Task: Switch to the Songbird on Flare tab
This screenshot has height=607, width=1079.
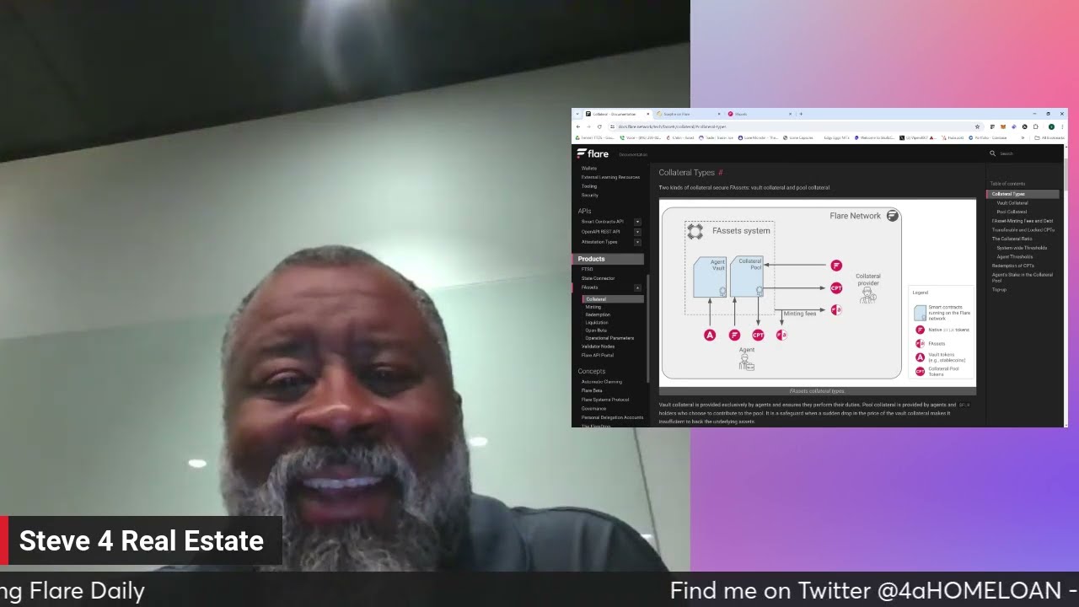Action: (690, 114)
